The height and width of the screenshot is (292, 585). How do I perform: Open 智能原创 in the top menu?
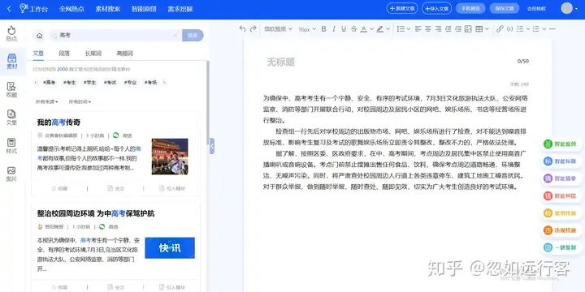pyautogui.click(x=144, y=9)
